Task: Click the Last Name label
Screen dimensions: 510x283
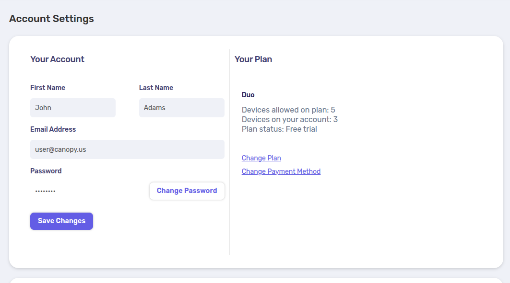Action: tap(156, 88)
